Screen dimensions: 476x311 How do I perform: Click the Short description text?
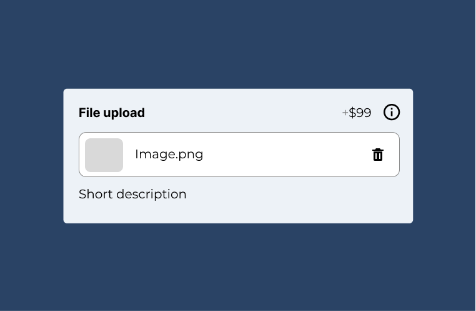tap(132, 194)
